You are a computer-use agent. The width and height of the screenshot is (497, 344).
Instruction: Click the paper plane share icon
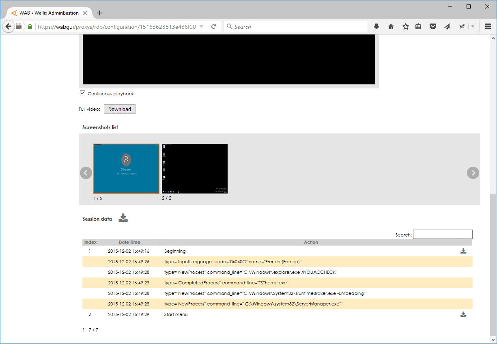447,27
